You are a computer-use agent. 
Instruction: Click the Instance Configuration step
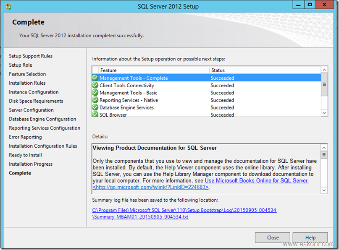34,92
